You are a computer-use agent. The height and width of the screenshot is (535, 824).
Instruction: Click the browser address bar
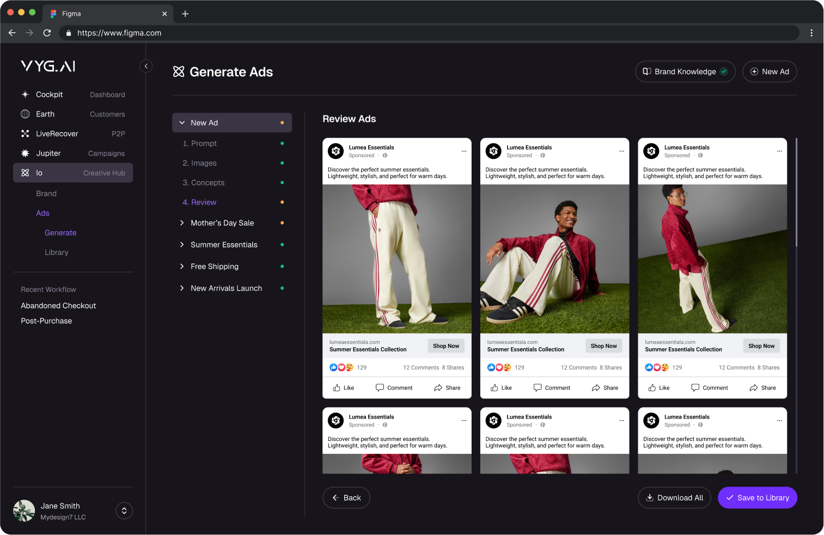[x=429, y=33]
